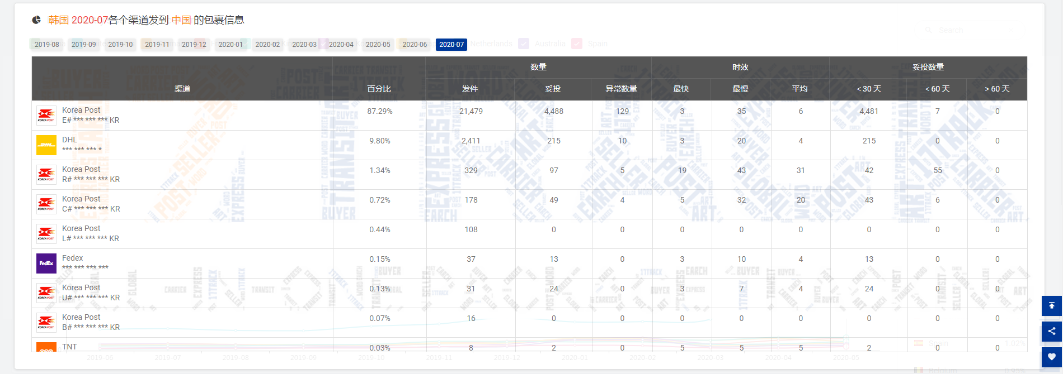Click the < 30 天 column header

click(x=869, y=89)
